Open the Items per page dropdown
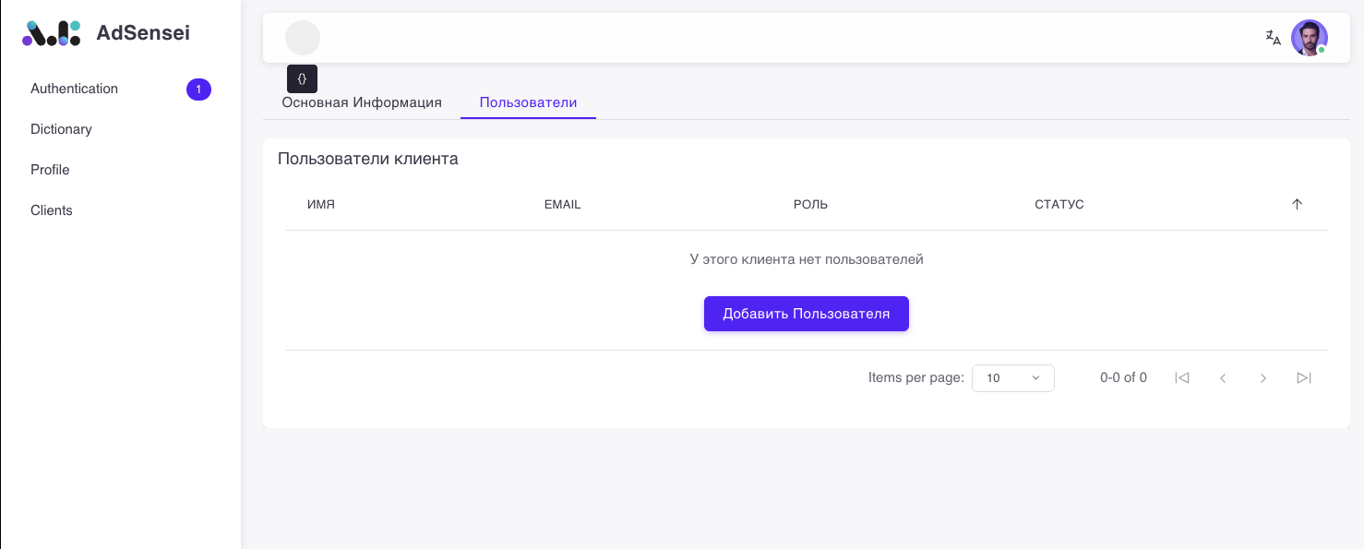Image resolution: width=1364 pixels, height=549 pixels. click(1012, 377)
